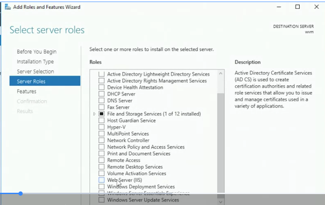Check Network Policy and Access Services box
The image size is (325, 205).
(101, 147)
